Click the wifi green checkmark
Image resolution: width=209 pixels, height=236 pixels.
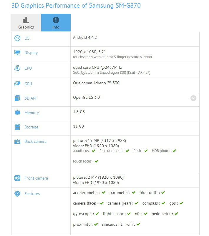click(x=138, y=224)
